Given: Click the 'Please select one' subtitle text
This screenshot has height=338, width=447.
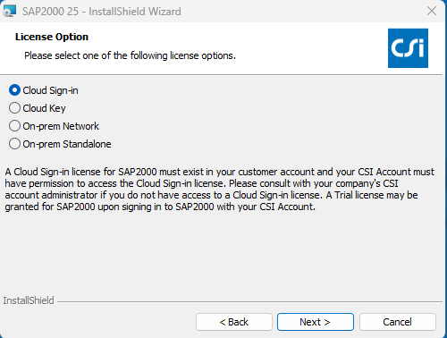Looking at the screenshot, I should [130, 55].
